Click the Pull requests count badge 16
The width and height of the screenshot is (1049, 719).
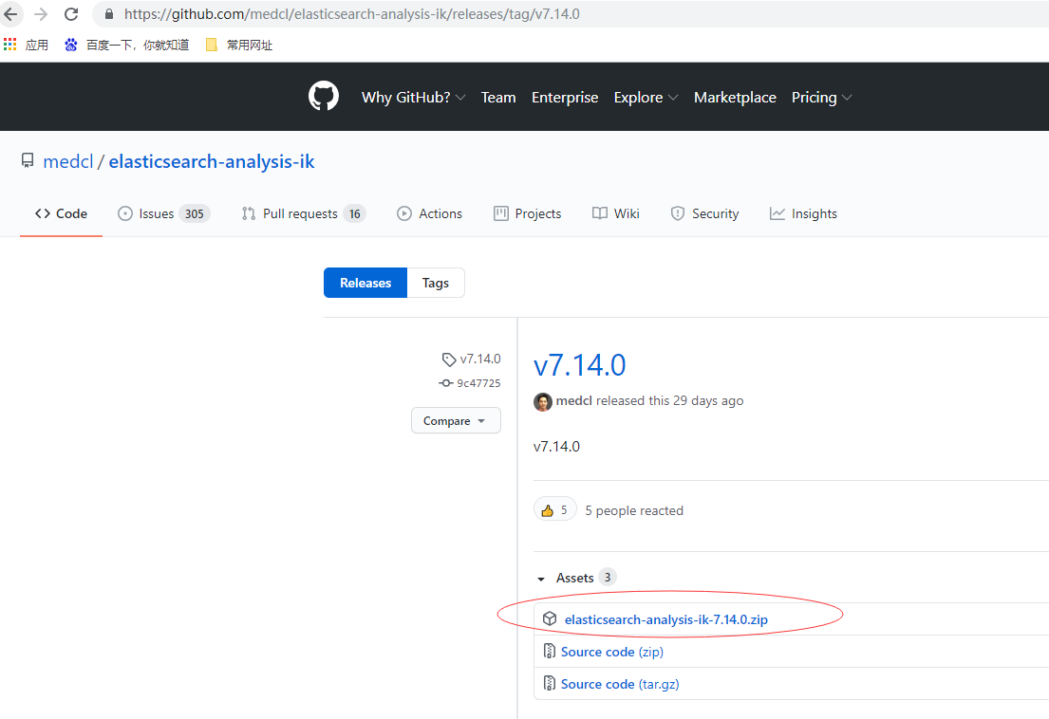[355, 213]
